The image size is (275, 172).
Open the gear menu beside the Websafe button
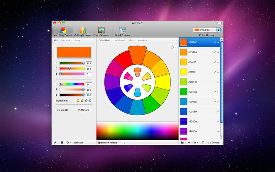(x=68, y=142)
